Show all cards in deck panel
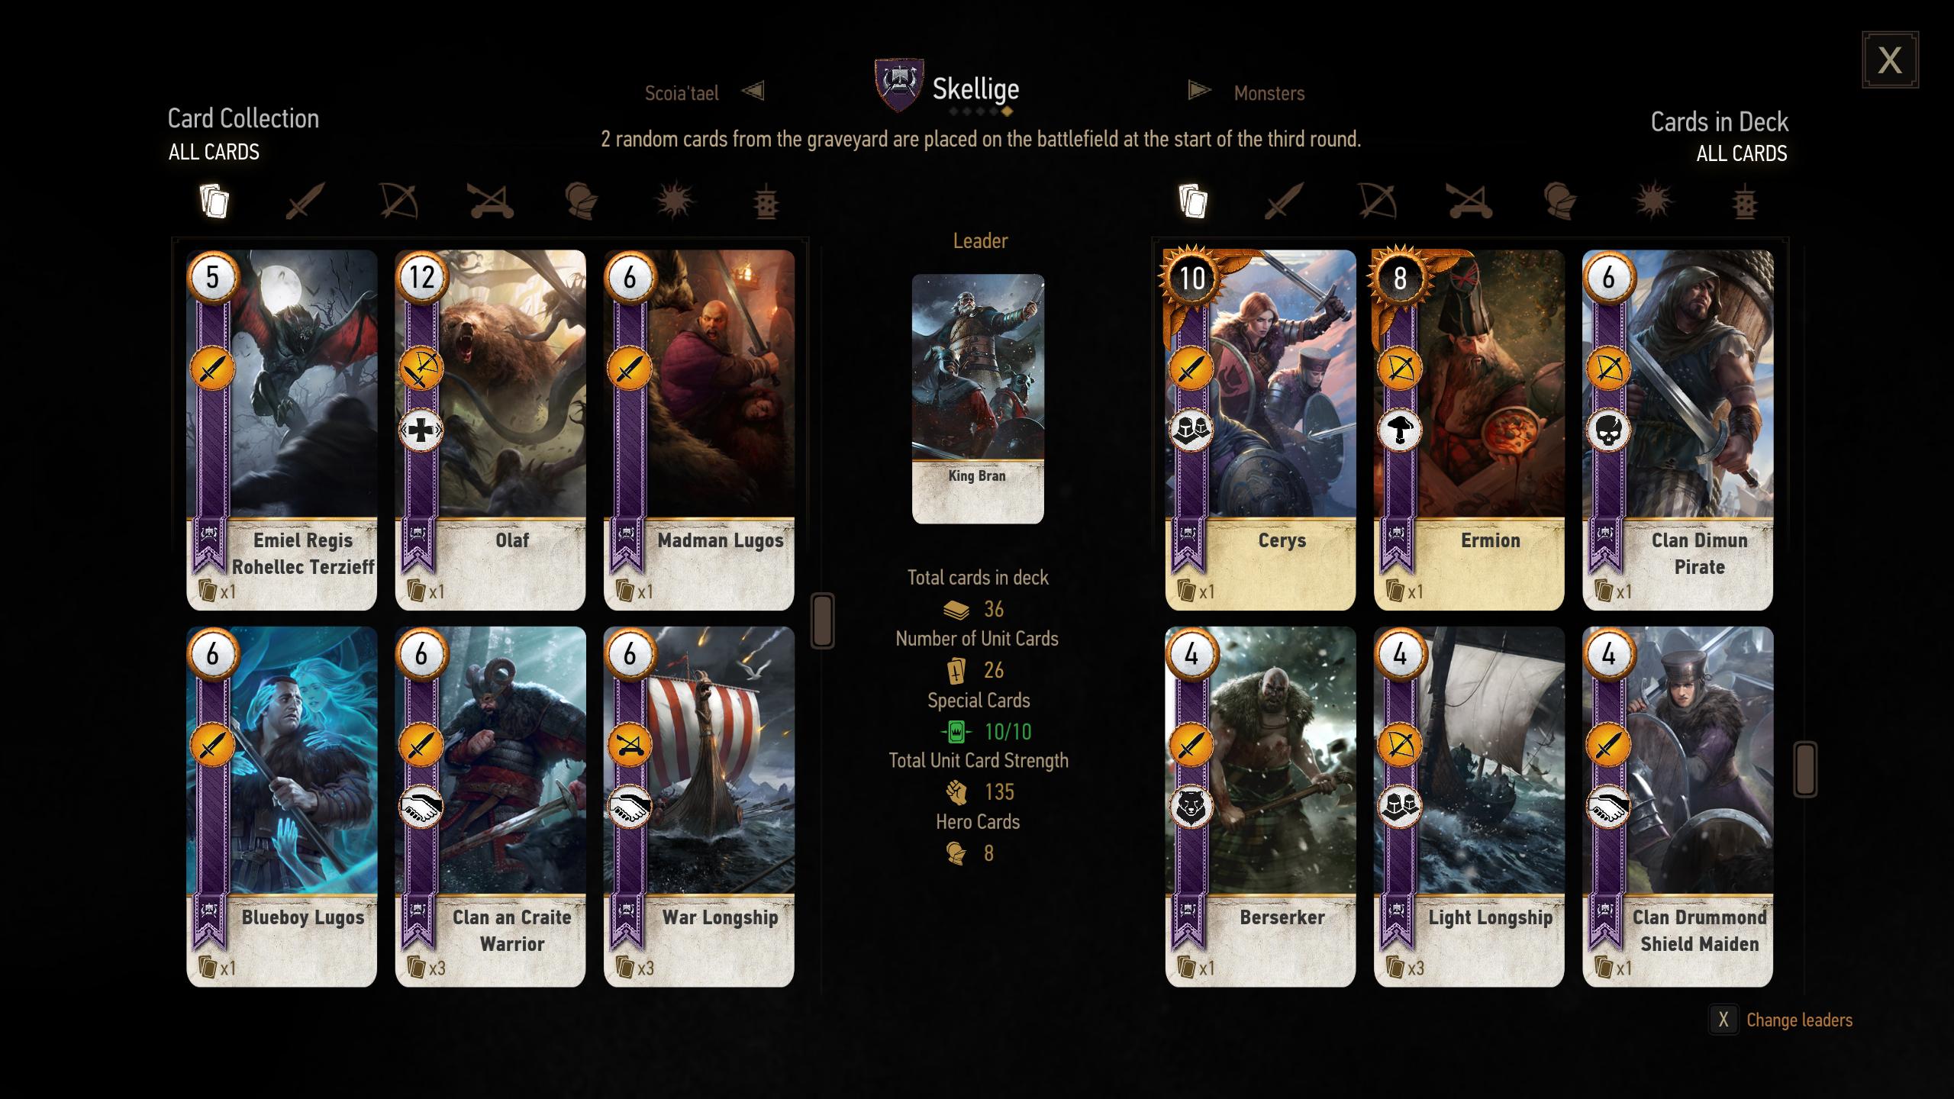Screen dimensions: 1954x1099 point(1192,201)
